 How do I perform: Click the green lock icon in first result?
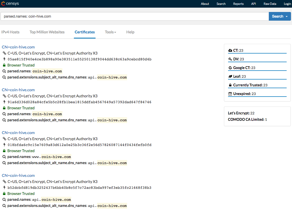(4, 65)
